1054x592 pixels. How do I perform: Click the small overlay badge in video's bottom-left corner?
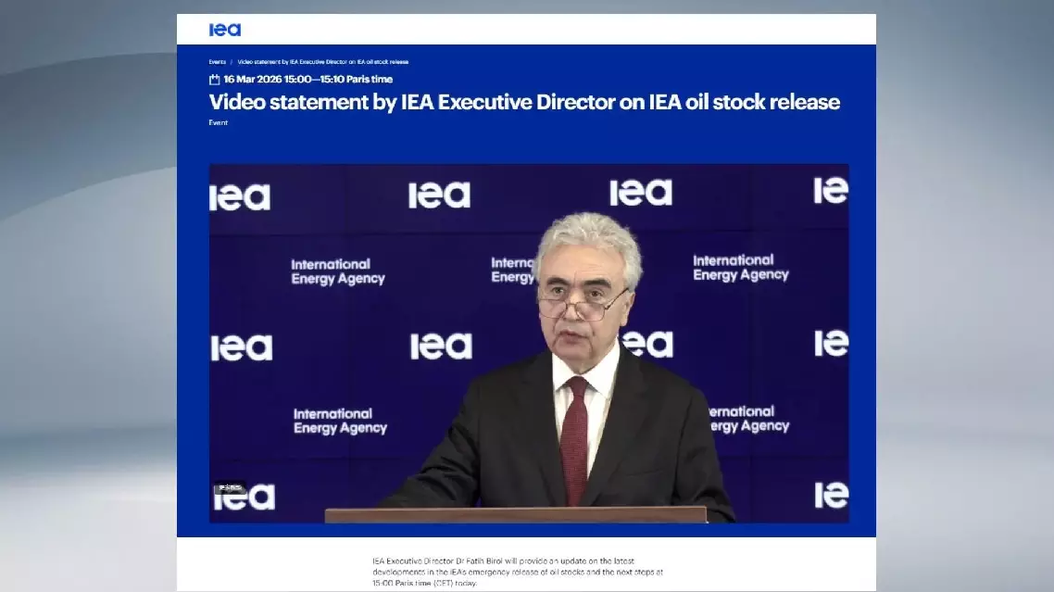pyautogui.click(x=227, y=488)
